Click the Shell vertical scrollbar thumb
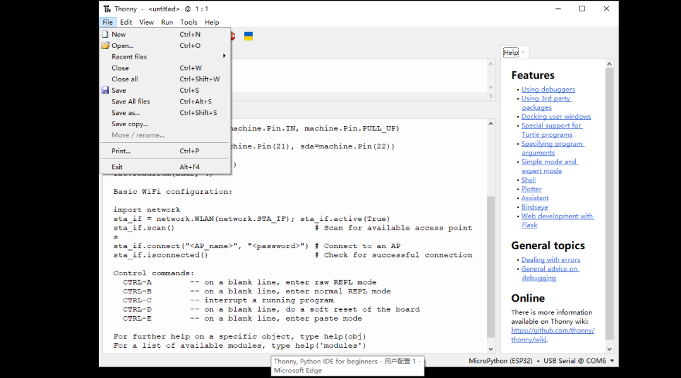The image size is (681, 378). coord(491,267)
